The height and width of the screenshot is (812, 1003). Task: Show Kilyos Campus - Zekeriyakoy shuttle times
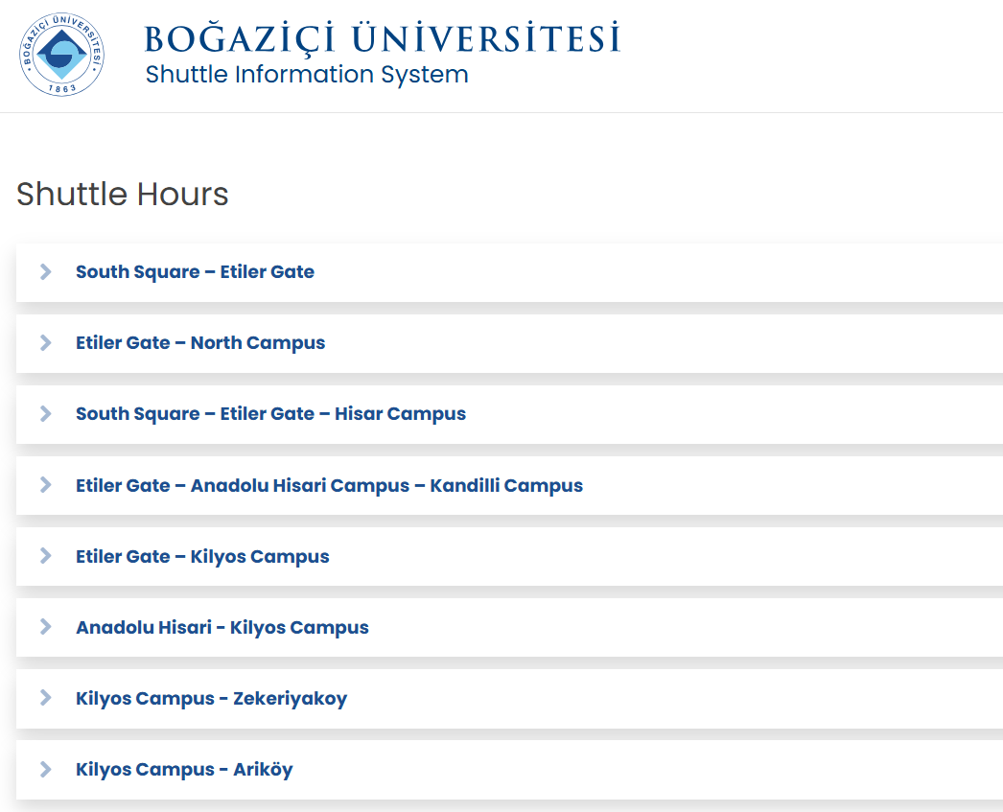[x=211, y=698]
